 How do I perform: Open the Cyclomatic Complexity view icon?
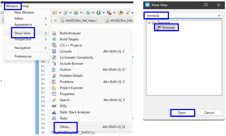(x=54, y=57)
